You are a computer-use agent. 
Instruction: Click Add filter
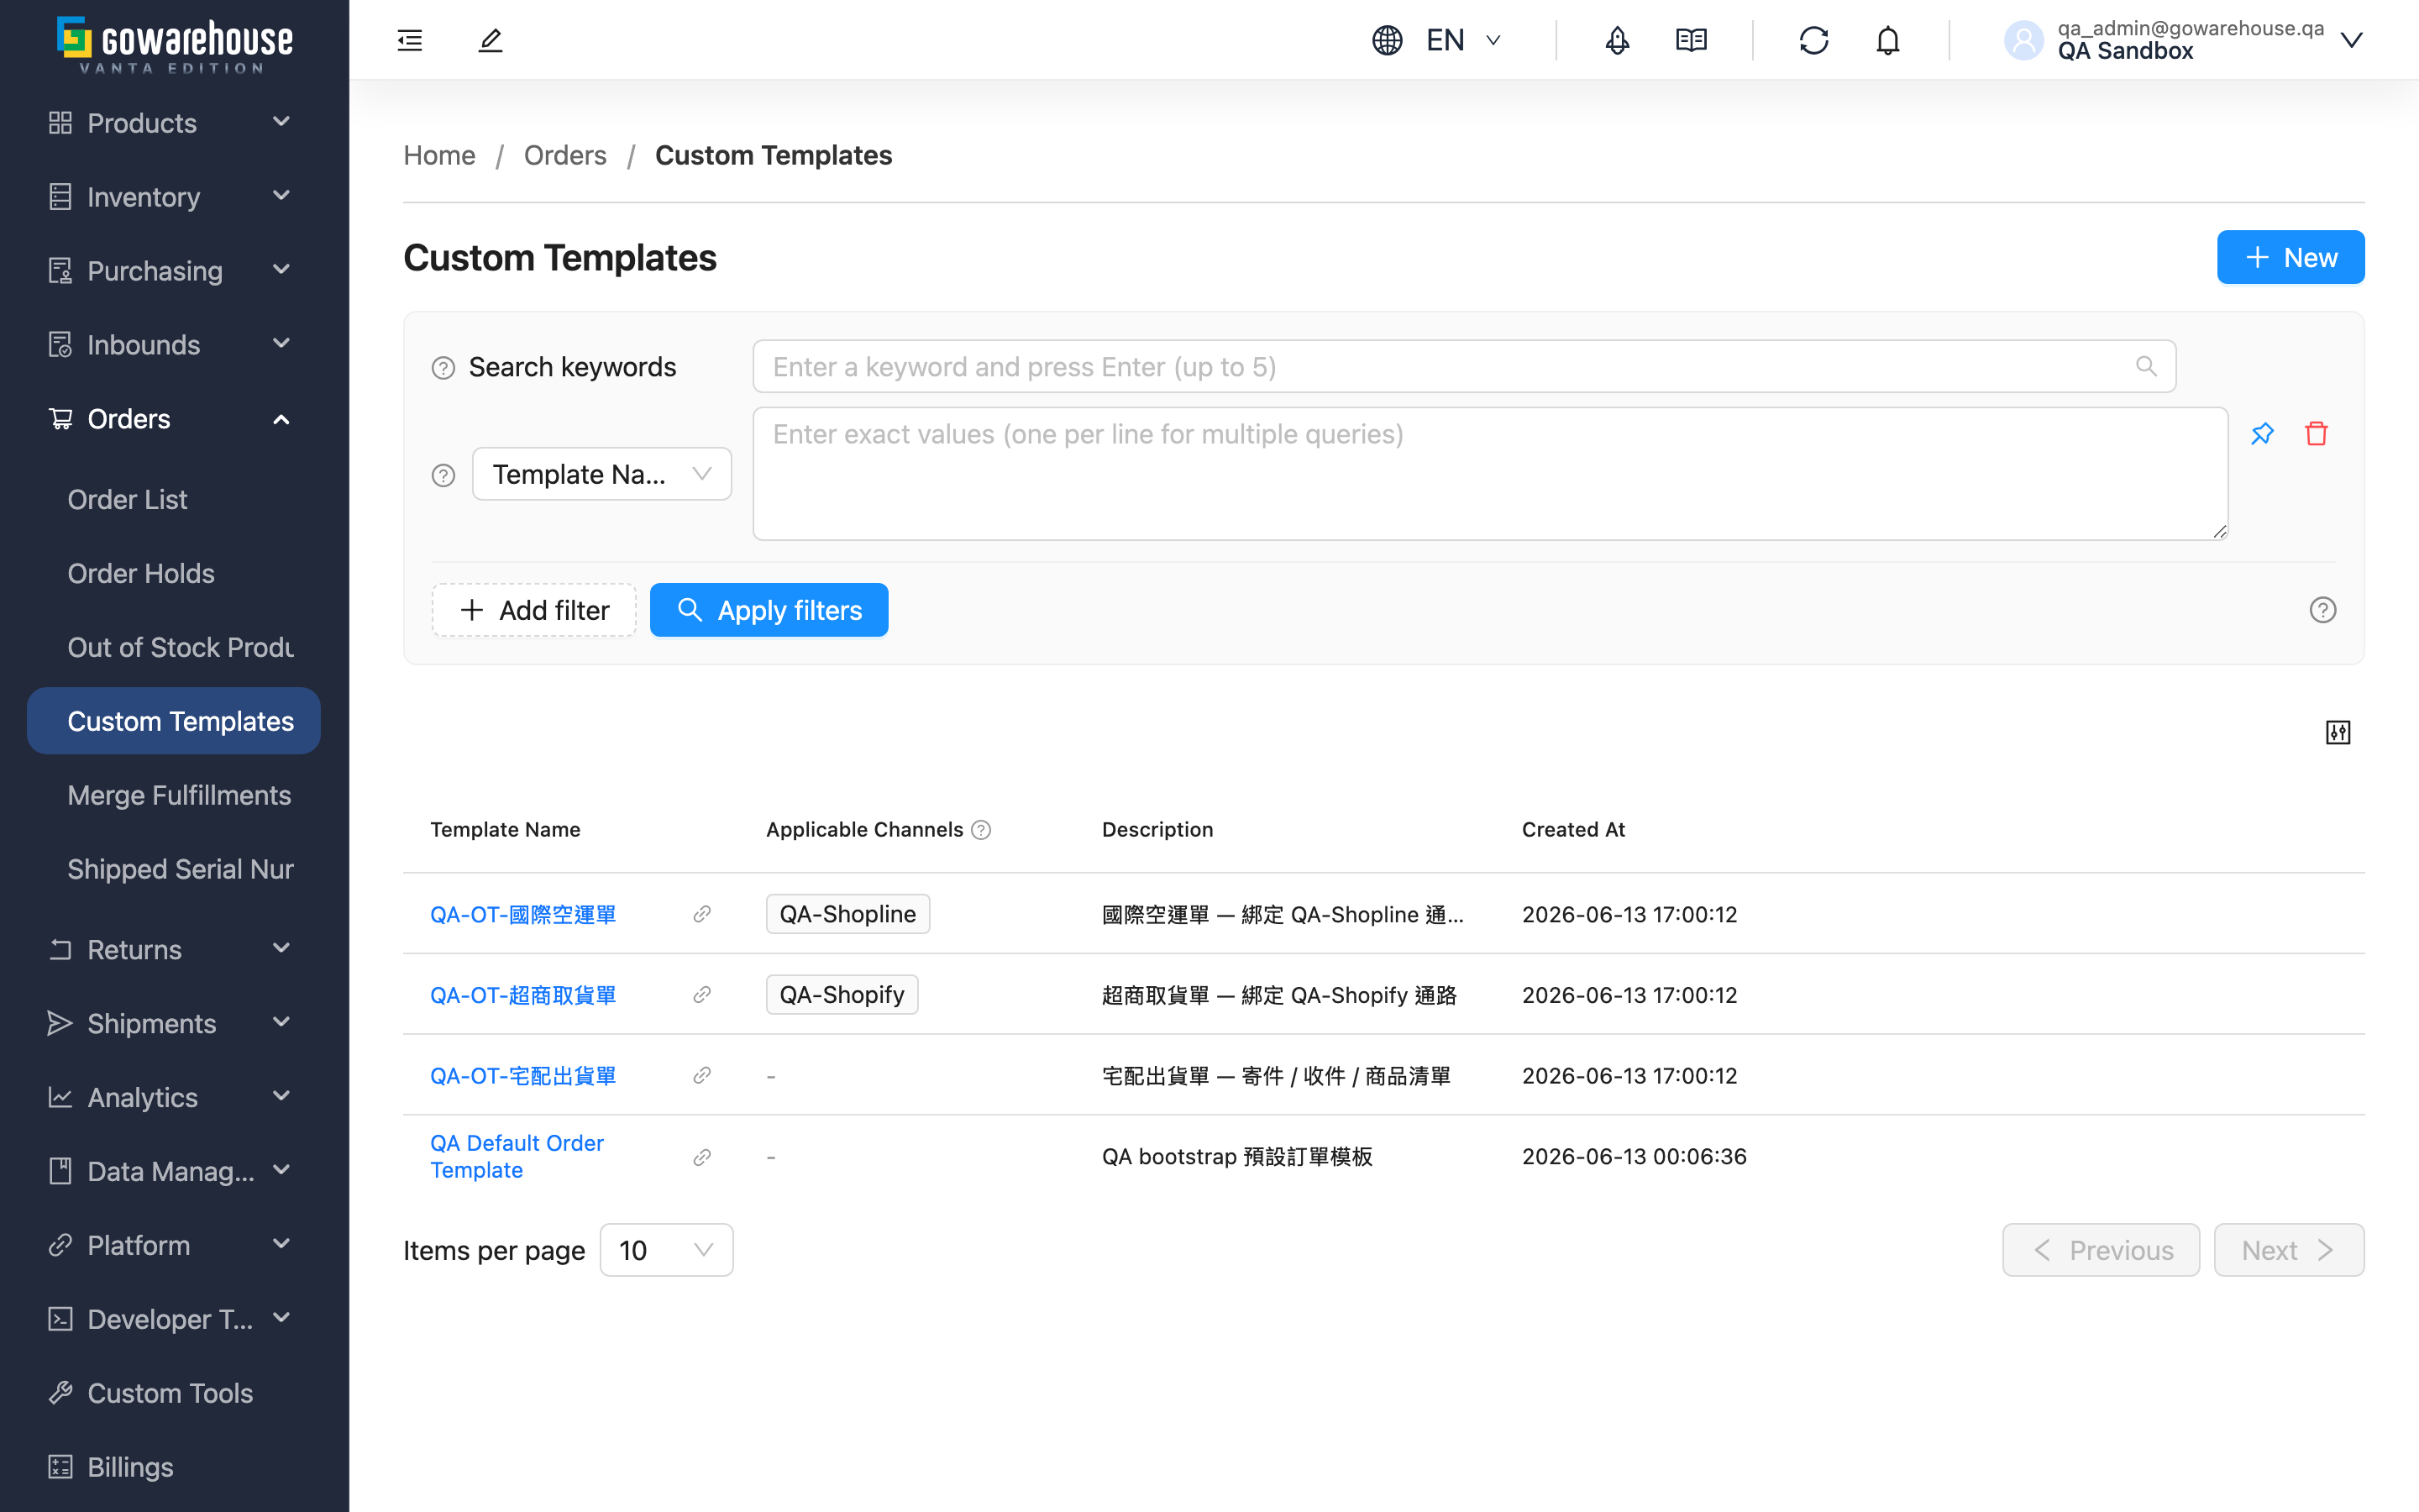point(534,610)
